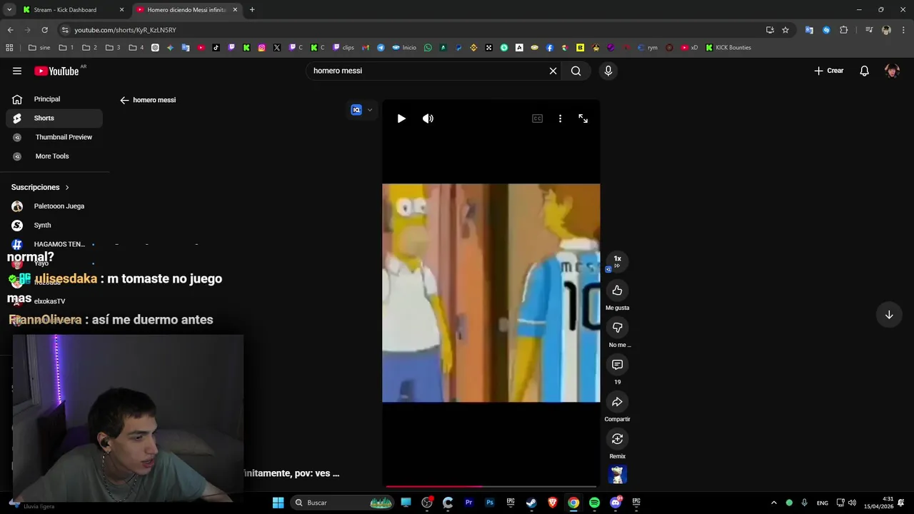Open the Synth channel subscription
Screen dimensions: 914x514
pos(54,225)
